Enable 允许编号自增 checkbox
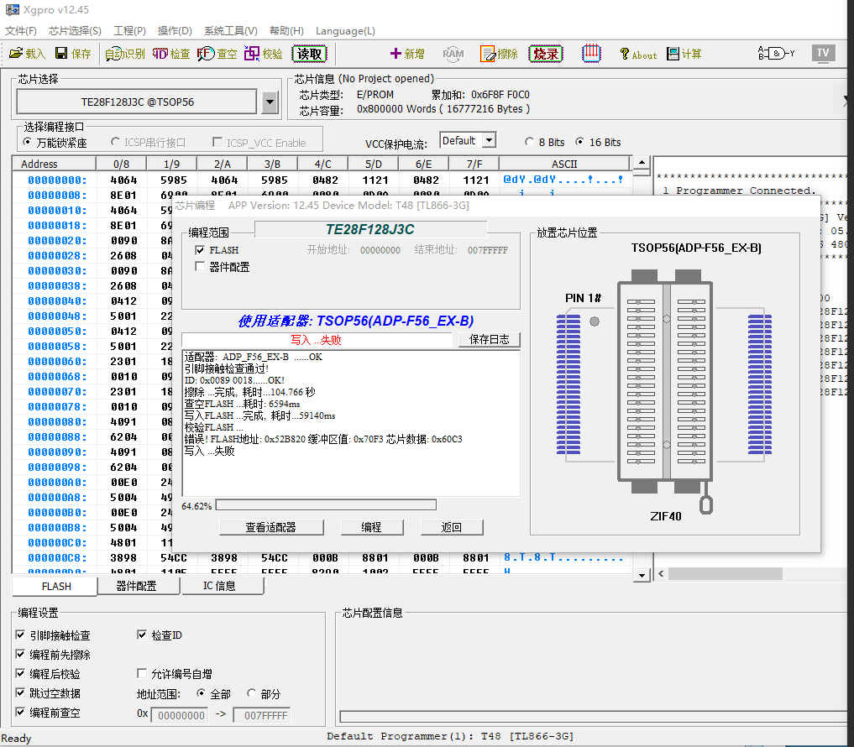The image size is (854, 747). (x=142, y=674)
